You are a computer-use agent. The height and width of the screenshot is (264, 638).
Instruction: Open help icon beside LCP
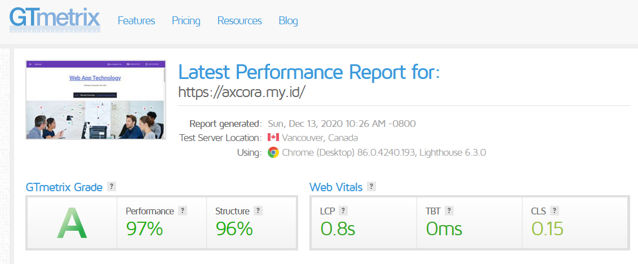coord(343,210)
